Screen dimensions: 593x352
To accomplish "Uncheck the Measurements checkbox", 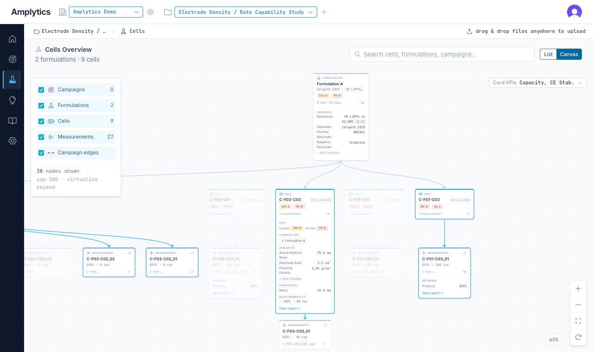I will click(41, 137).
